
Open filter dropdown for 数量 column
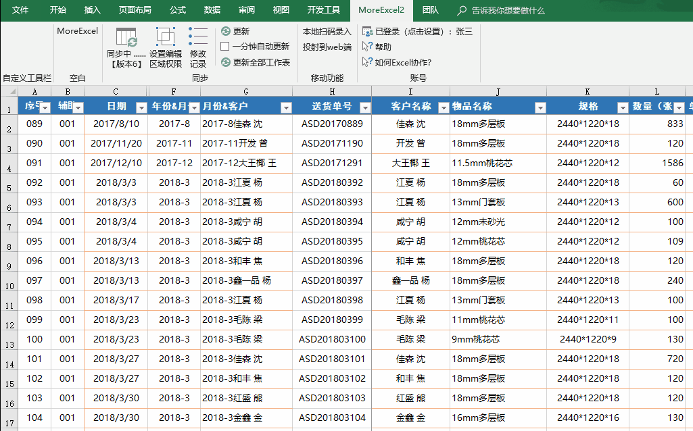679,107
